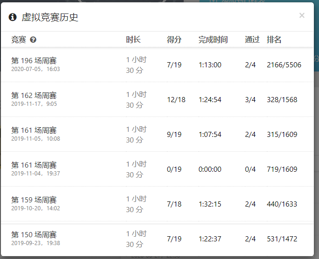
Task: Select the ranking value 2166/5506
Action: pyautogui.click(x=284, y=65)
